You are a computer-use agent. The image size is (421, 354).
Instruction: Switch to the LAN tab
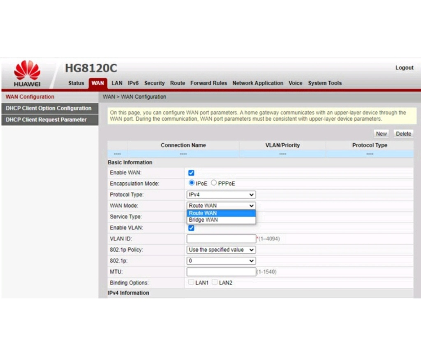click(117, 83)
